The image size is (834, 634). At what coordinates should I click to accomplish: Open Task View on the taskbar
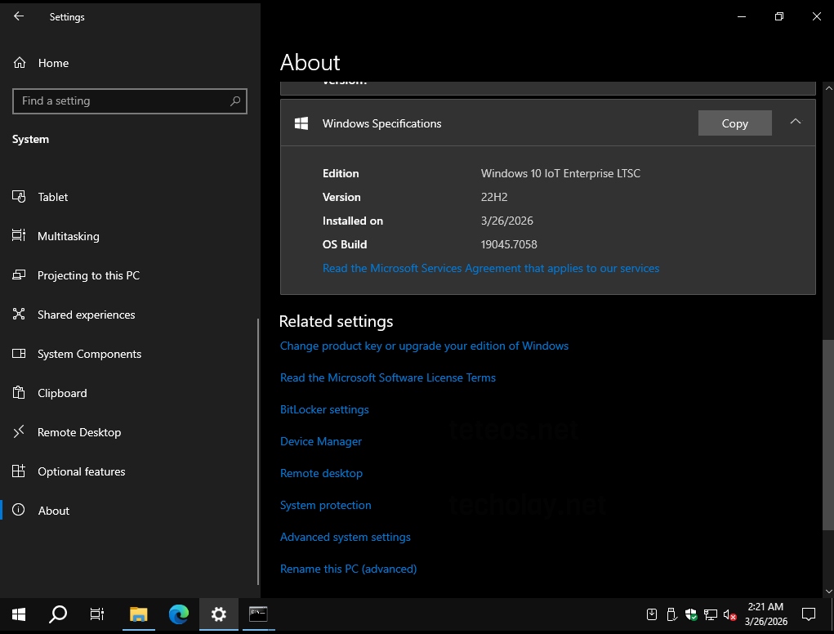pyautogui.click(x=97, y=614)
